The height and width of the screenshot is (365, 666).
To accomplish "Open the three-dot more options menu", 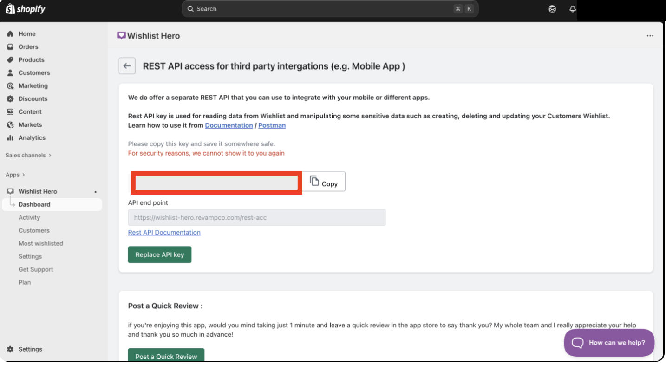I will (650, 36).
